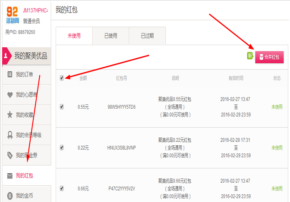Uncheck the 0.22元 red envelope checkbox
The width and height of the screenshot is (290, 202).
(x=62, y=147)
